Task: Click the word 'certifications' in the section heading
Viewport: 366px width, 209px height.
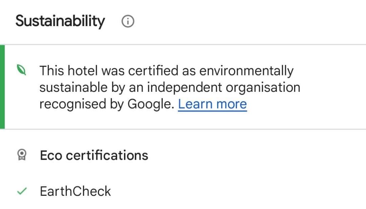Action: [x=107, y=155]
